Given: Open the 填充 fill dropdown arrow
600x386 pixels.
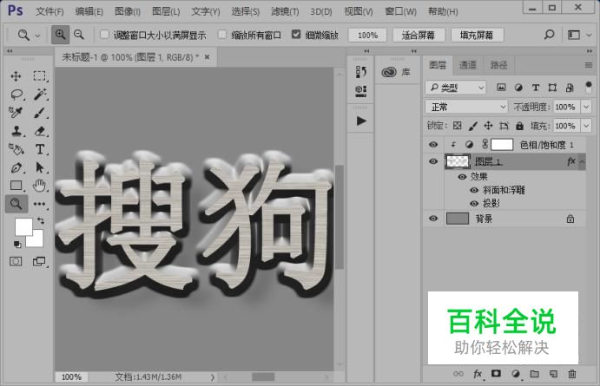Looking at the screenshot, I should pos(586,126).
